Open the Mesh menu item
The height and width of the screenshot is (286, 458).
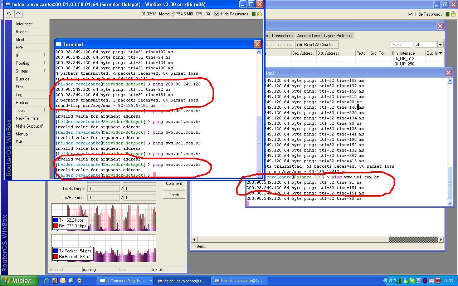pyautogui.click(x=20, y=40)
